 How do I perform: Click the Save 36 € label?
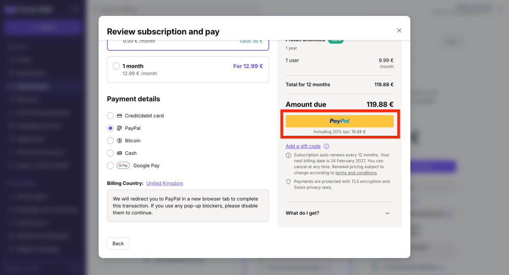tap(251, 42)
